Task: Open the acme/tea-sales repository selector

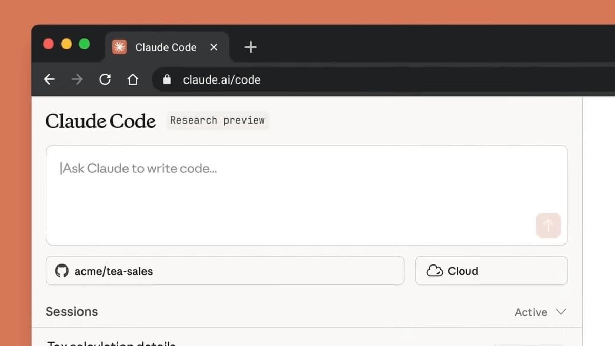Action: (224, 271)
